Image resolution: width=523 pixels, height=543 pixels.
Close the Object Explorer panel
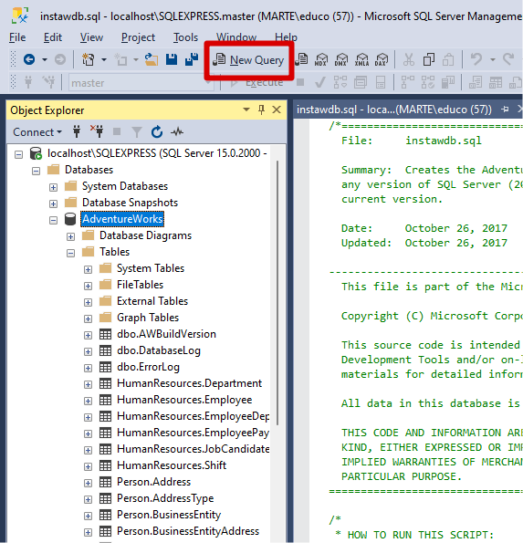[277, 110]
